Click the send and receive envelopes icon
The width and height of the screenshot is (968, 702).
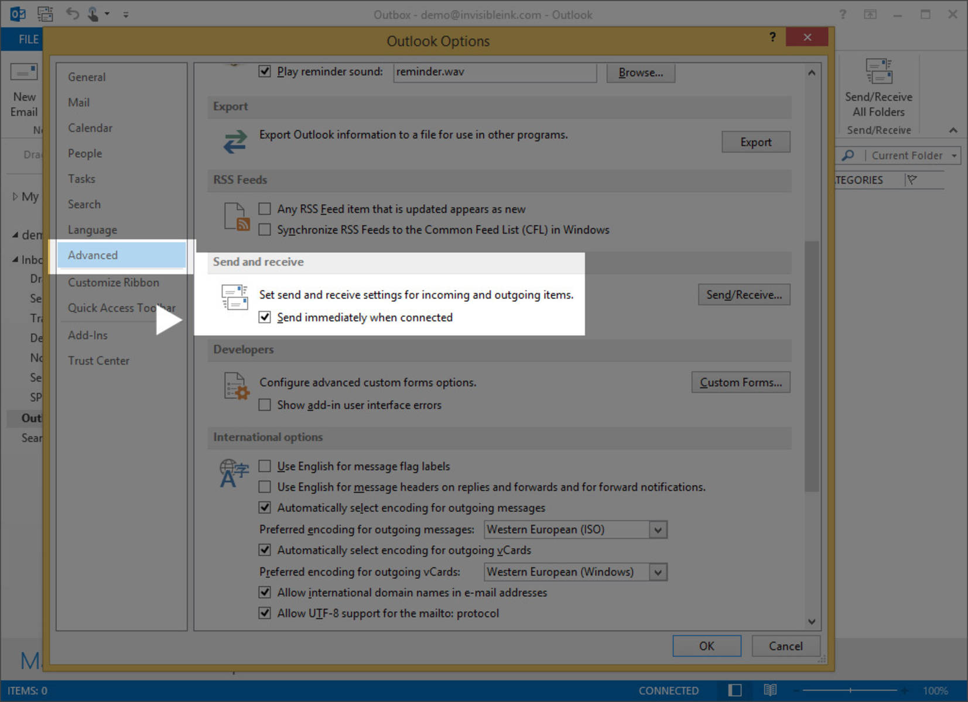click(235, 297)
